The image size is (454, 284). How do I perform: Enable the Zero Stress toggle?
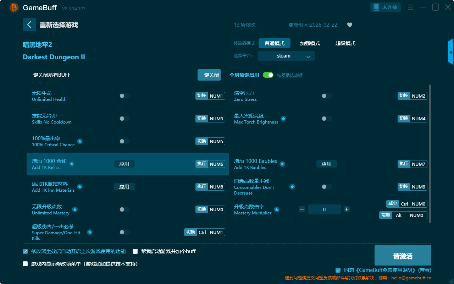click(x=326, y=96)
